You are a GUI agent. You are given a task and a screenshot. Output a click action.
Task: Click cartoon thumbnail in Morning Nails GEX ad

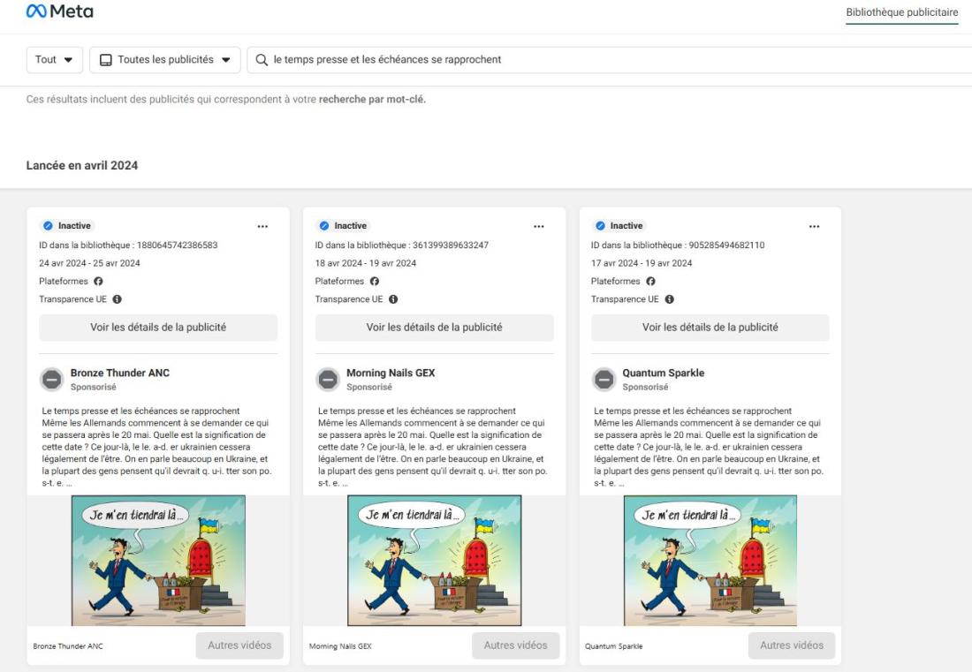tap(434, 561)
